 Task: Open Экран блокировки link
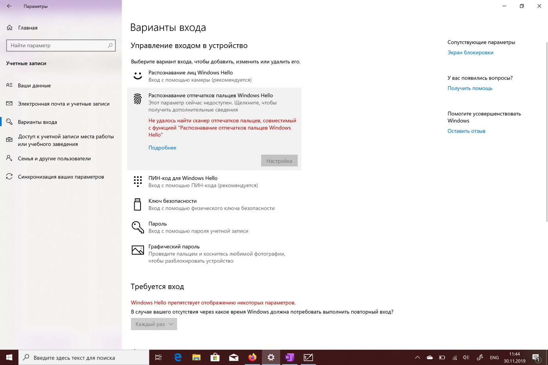point(470,52)
